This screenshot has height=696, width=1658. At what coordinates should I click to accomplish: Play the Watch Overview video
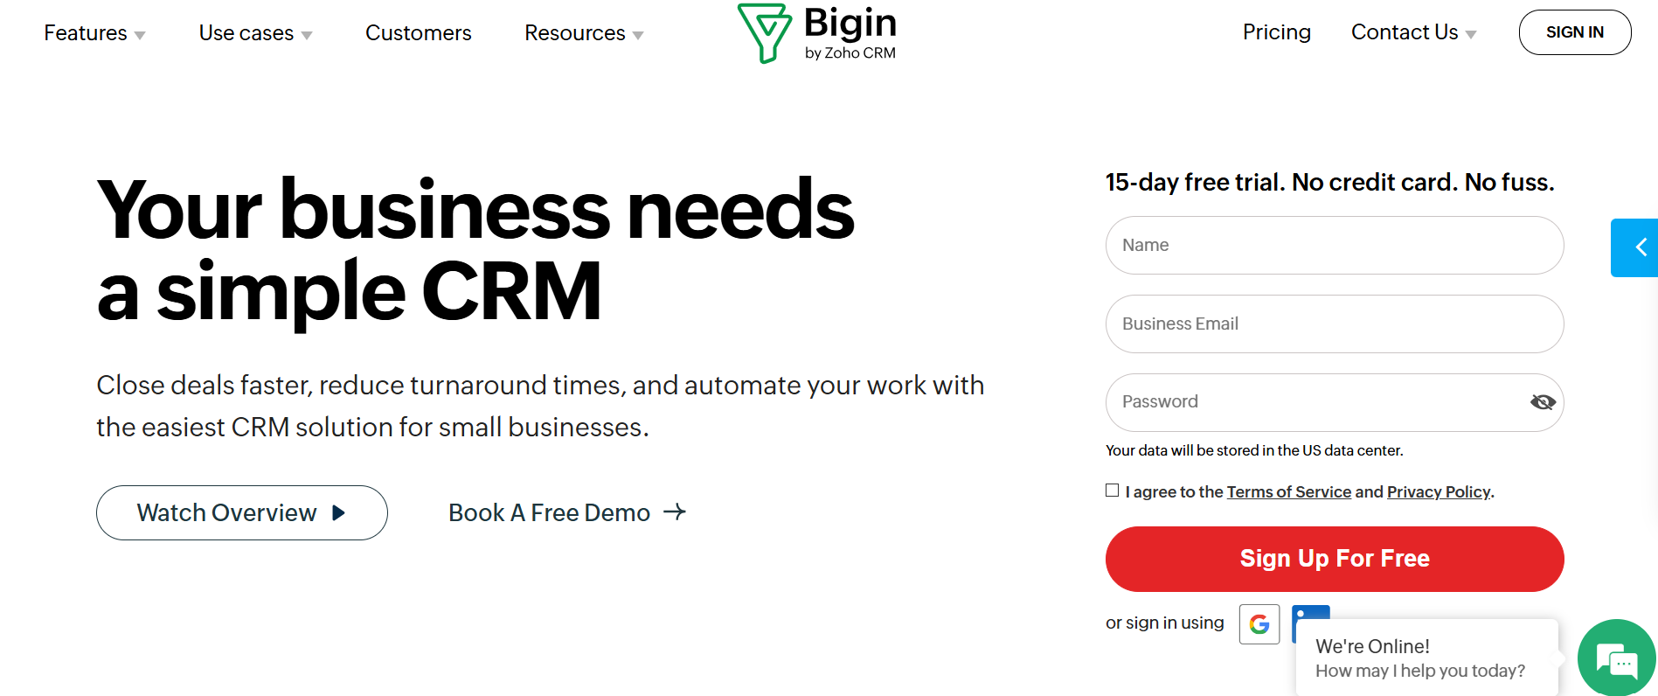pyautogui.click(x=242, y=512)
